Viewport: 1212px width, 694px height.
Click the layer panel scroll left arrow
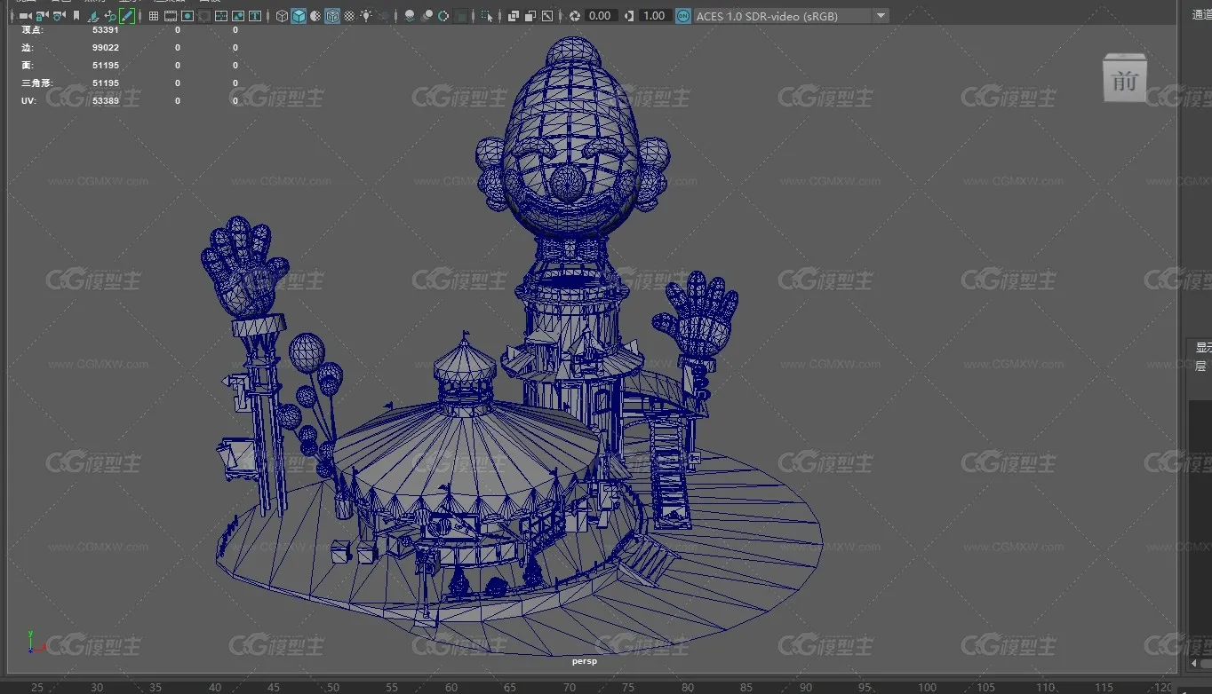(1194, 663)
